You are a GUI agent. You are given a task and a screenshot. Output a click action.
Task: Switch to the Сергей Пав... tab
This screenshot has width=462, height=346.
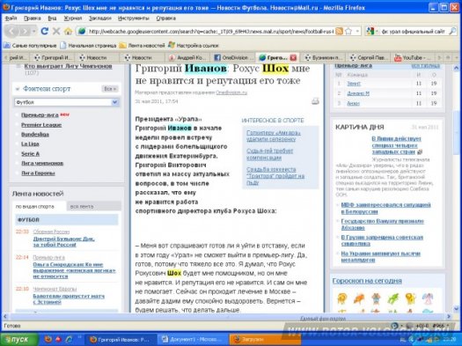(x=370, y=58)
